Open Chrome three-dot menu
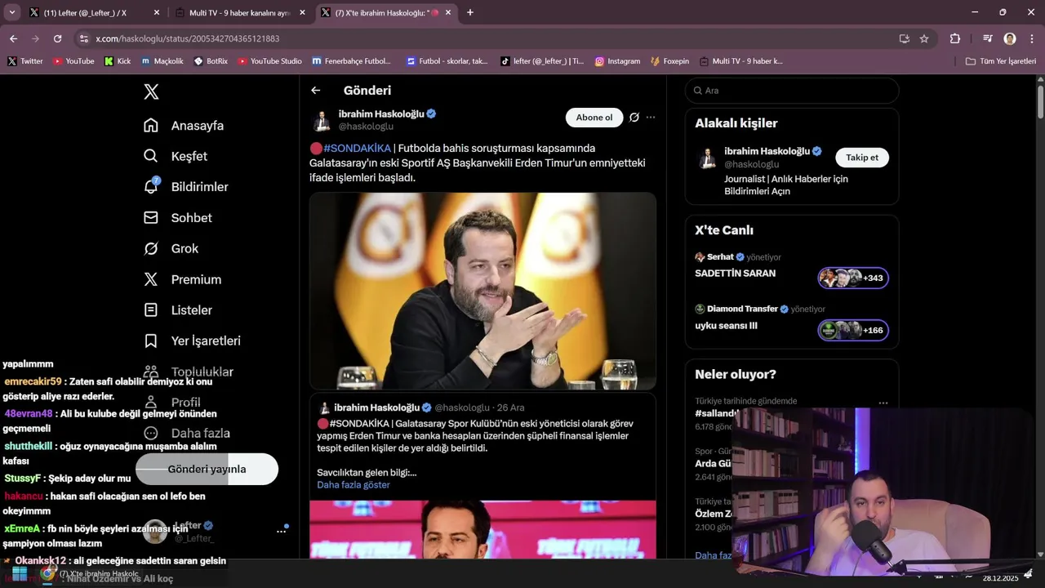 (1031, 38)
